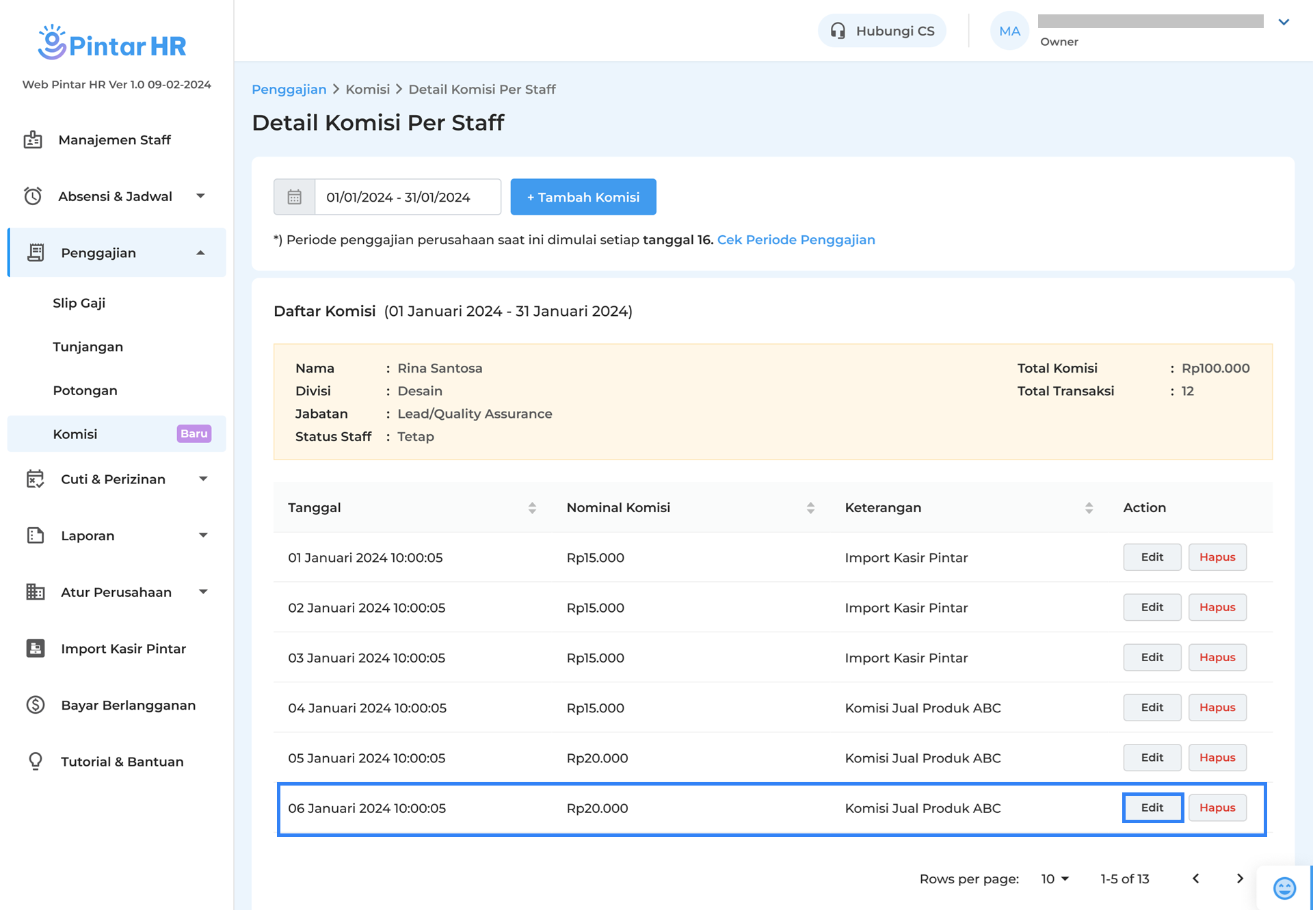Click the Import Kasir Pintar sidebar icon
This screenshot has height=910, width=1313.
[36, 648]
